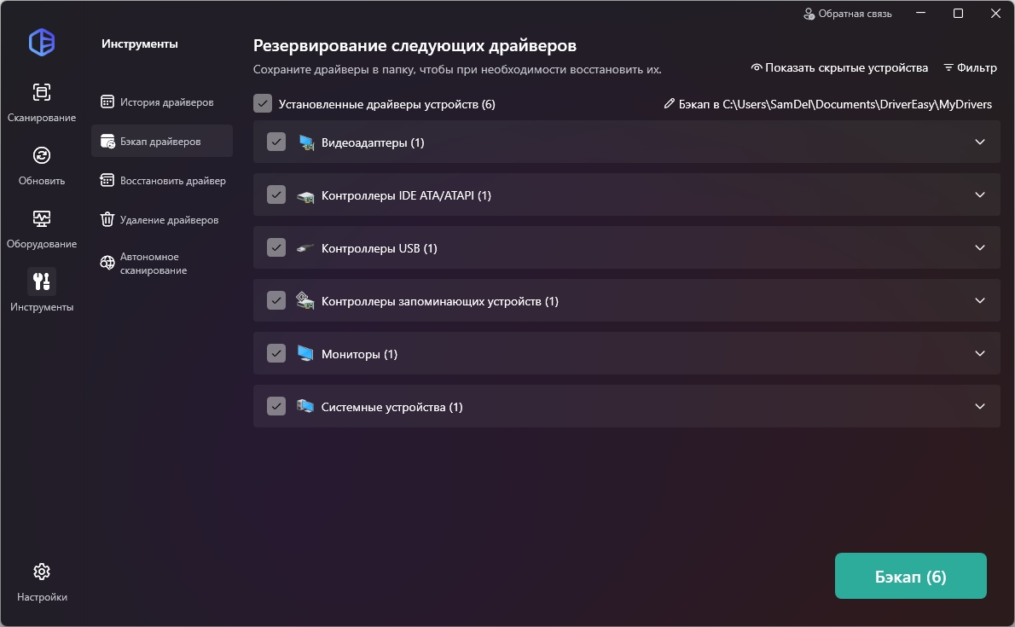This screenshot has width=1015, height=627.
Task: Open the Фильтр options
Action: tap(970, 67)
